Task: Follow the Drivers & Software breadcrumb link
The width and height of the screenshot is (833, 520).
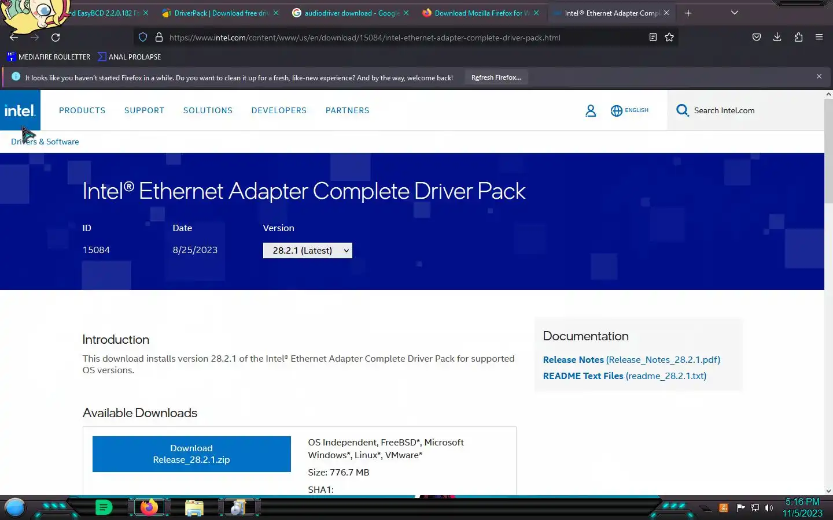Action: 45,142
